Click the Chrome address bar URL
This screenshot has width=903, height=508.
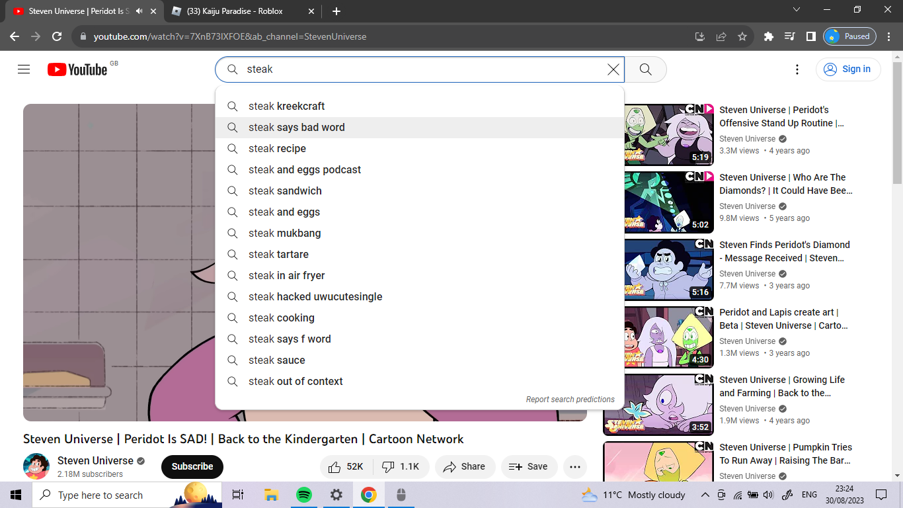230,36
